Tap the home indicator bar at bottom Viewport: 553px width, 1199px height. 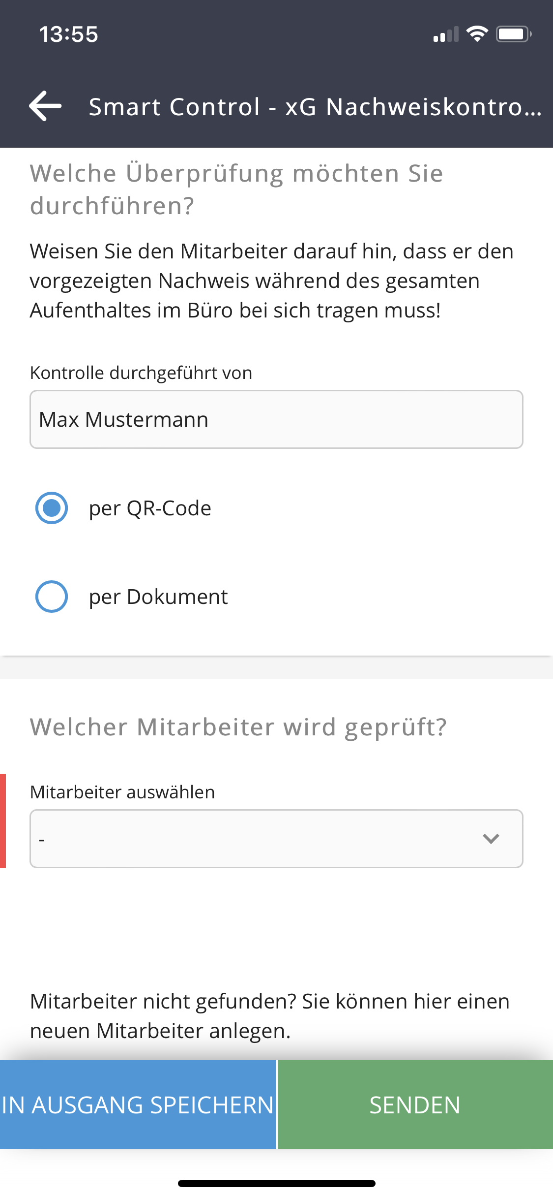tap(276, 1183)
